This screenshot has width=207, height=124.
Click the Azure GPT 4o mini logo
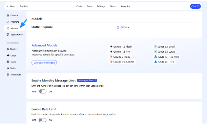tap(156, 57)
